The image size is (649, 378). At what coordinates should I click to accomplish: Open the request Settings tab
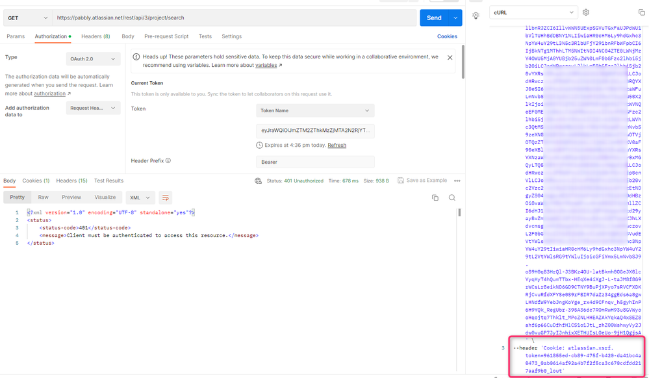point(231,36)
